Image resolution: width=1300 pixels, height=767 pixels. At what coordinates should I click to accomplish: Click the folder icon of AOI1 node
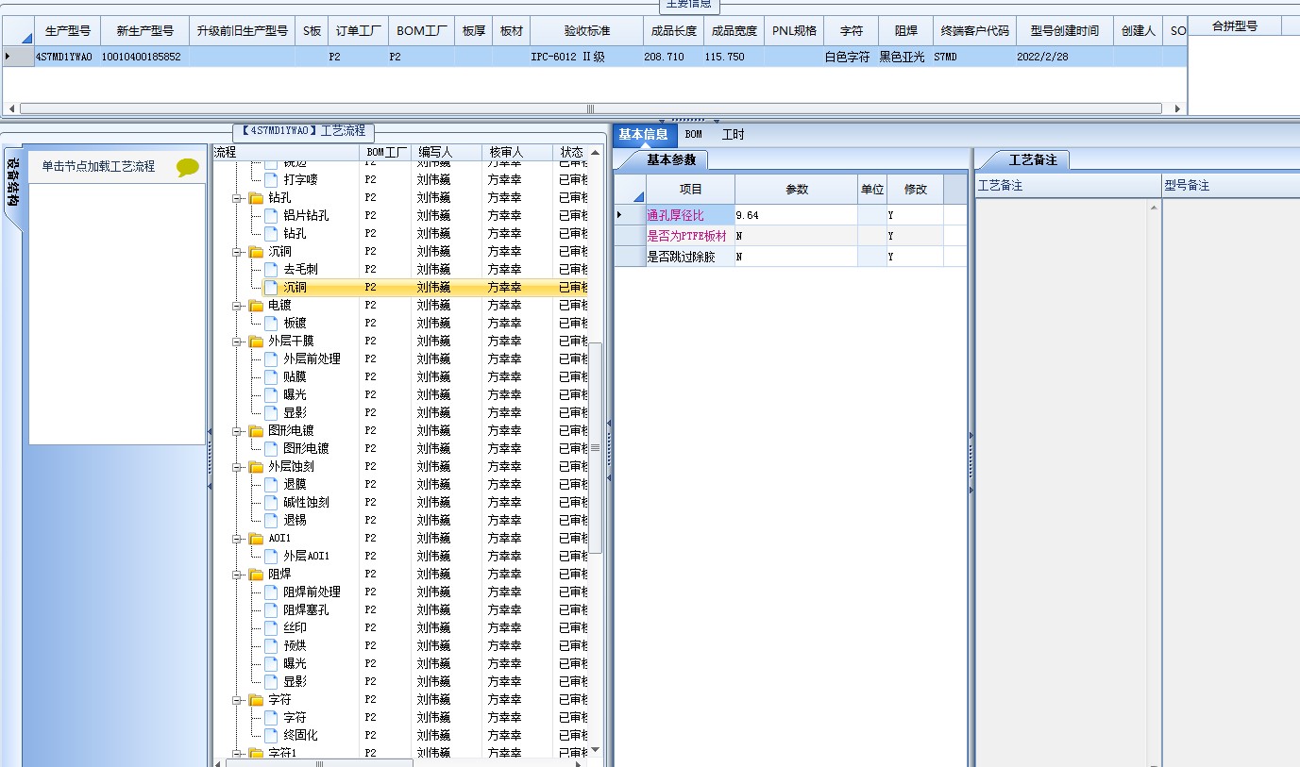coord(256,539)
